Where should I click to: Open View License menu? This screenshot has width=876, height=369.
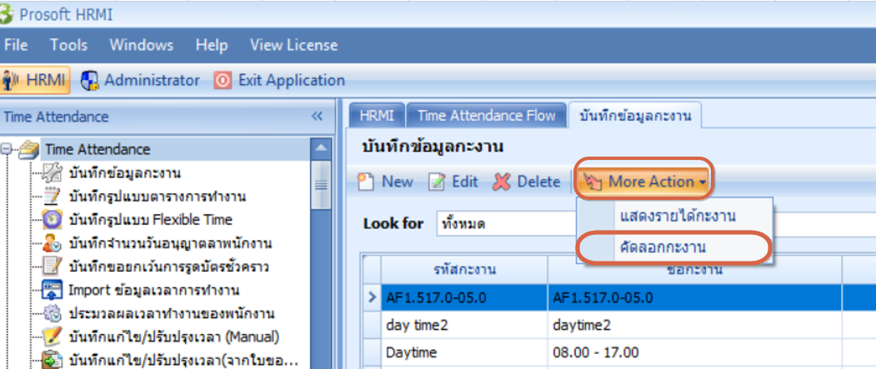coord(294,45)
